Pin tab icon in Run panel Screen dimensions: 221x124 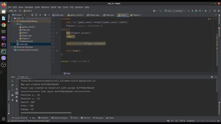12,100
